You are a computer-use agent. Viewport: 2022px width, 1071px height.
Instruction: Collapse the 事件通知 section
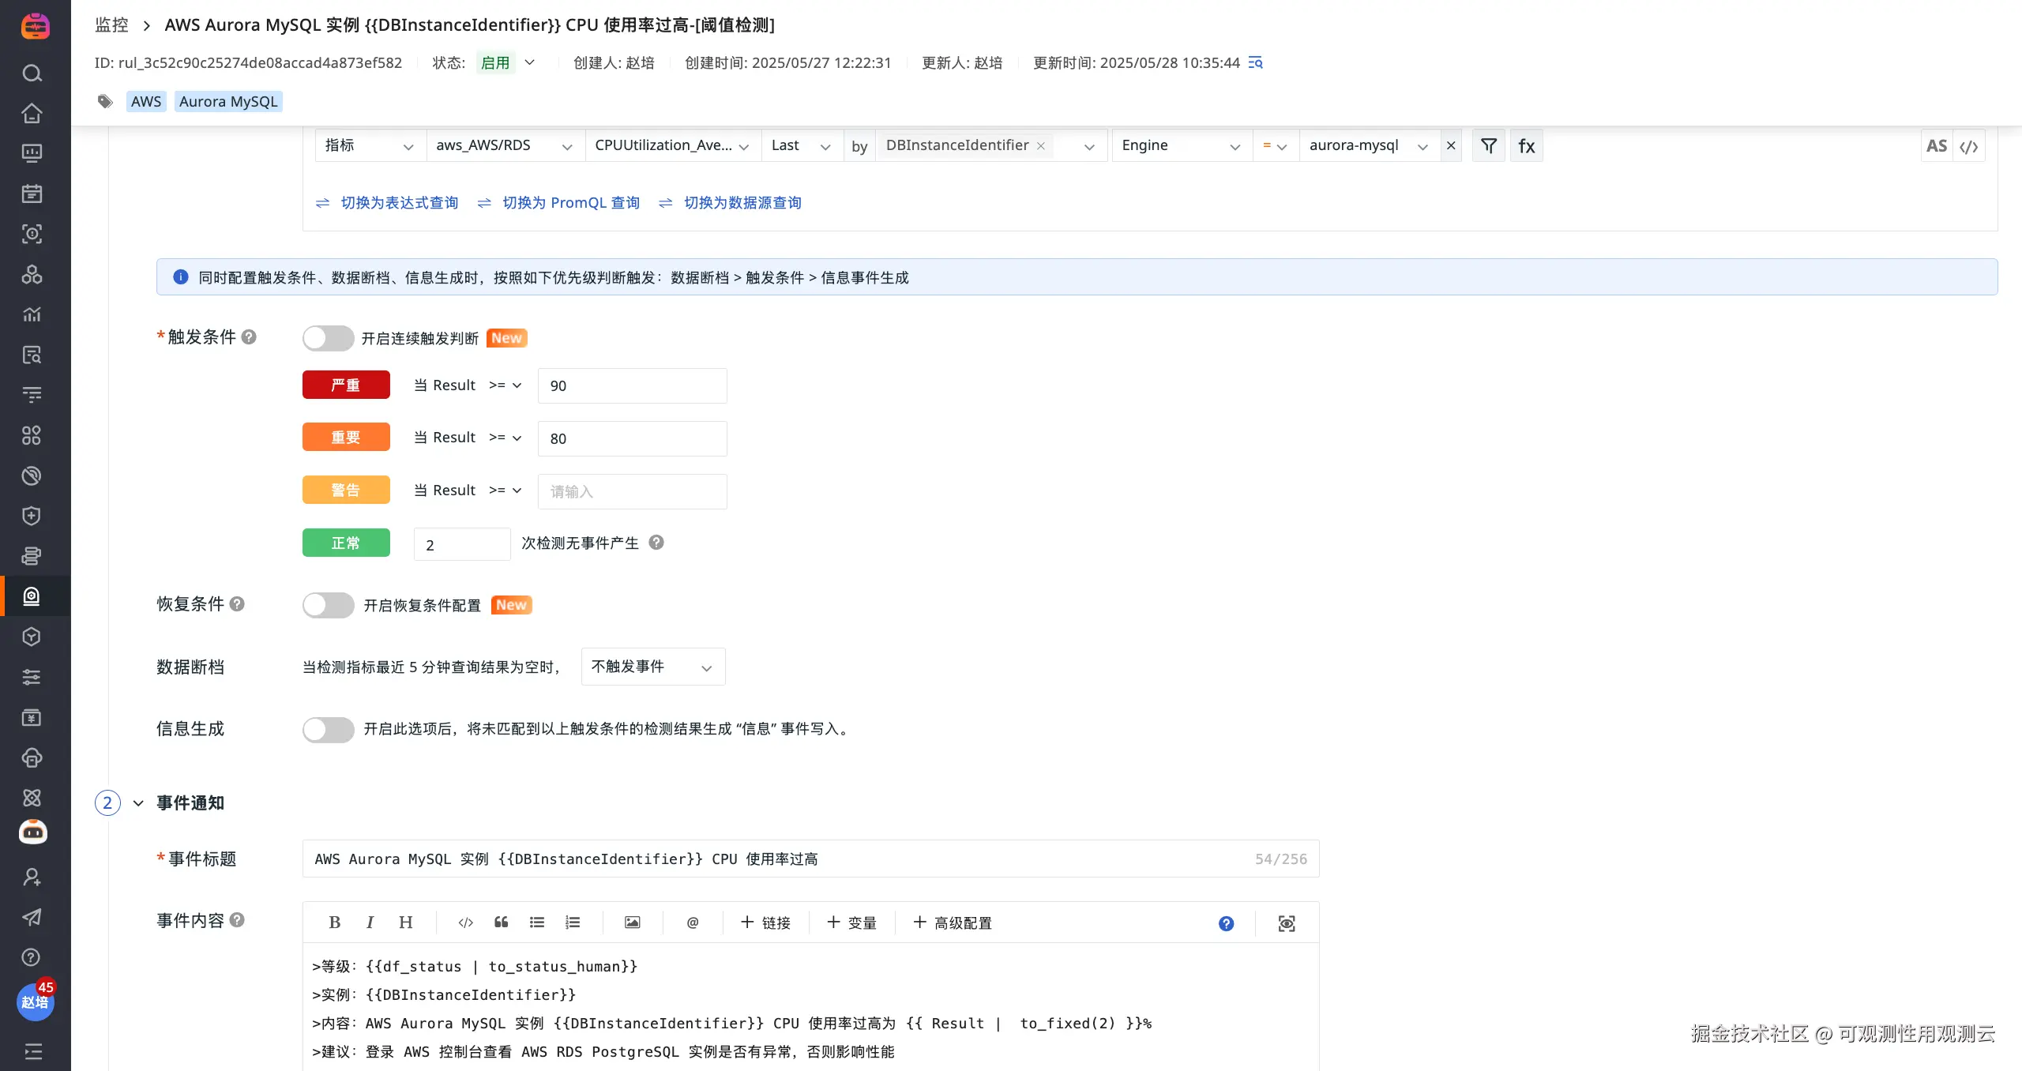click(x=138, y=803)
